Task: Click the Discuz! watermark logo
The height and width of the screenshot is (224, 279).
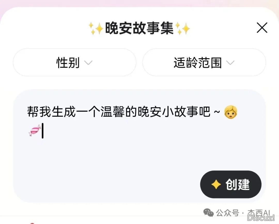Action: 261,218
